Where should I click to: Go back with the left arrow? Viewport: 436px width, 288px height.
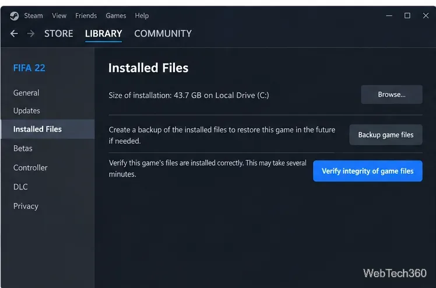click(14, 34)
